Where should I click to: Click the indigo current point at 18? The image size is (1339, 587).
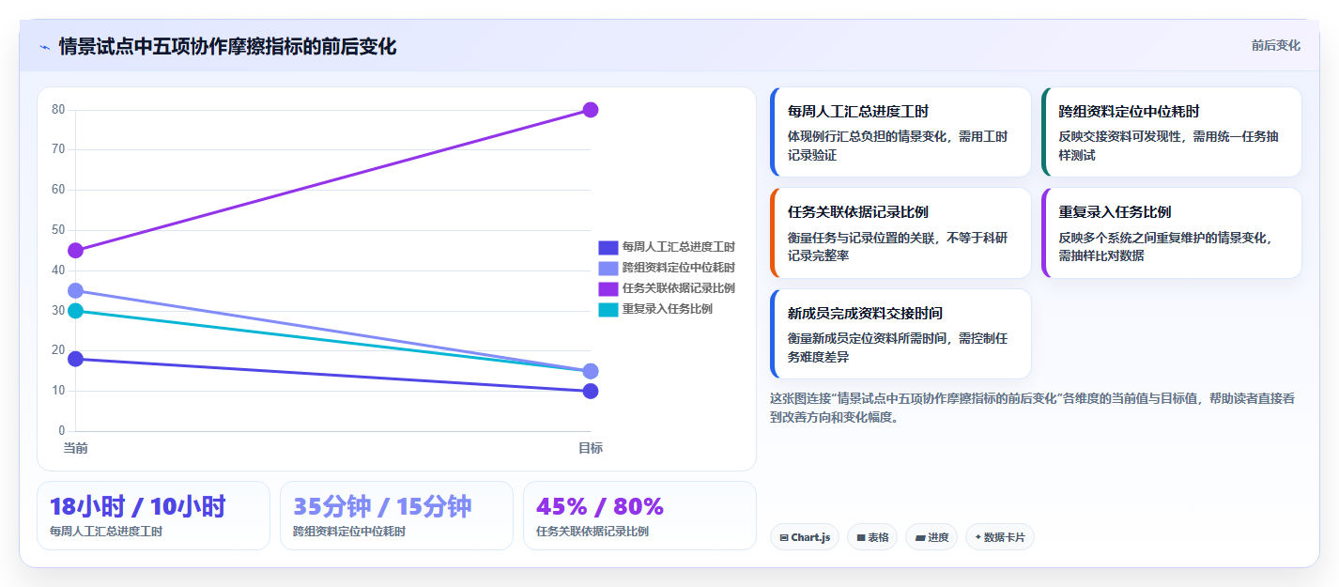click(x=76, y=359)
